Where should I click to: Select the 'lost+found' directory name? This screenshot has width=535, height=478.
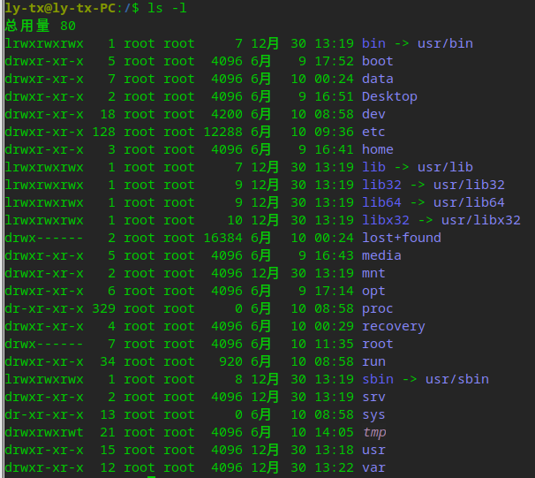coord(401,238)
